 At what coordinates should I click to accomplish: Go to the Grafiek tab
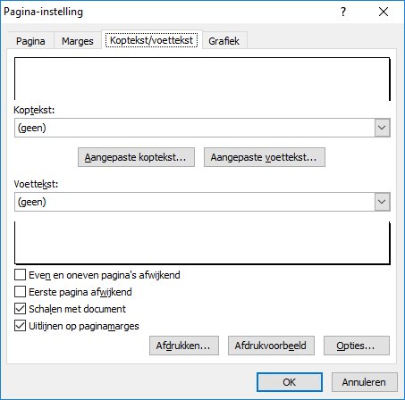(x=224, y=41)
